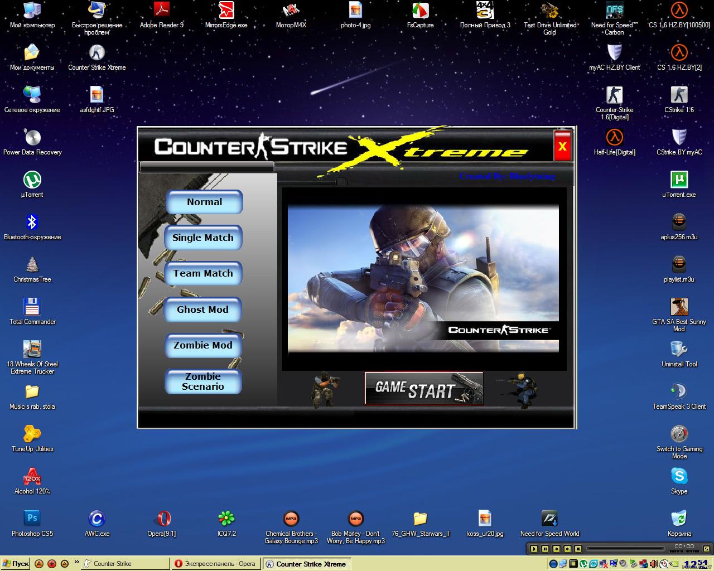Launch the ICQ7.2 flower icon

(226, 524)
